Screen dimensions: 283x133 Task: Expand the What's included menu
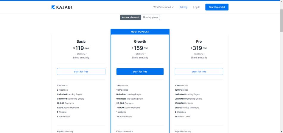163,7
